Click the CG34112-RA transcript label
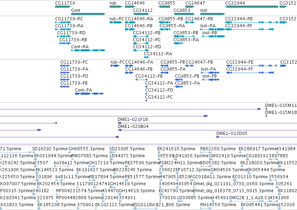This screenshot has width=297, height=210. 158,54
